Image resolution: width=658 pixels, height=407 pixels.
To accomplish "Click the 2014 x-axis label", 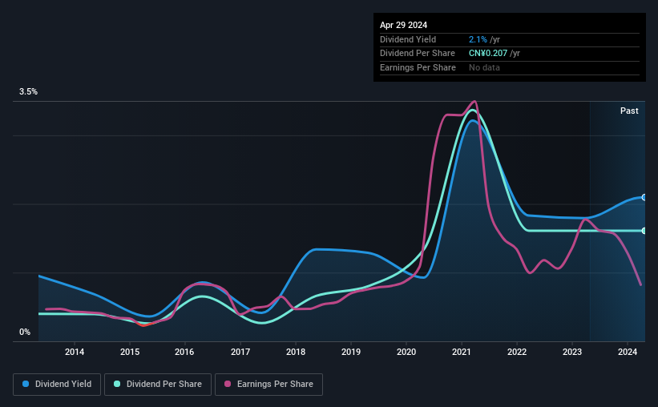I will point(75,352).
